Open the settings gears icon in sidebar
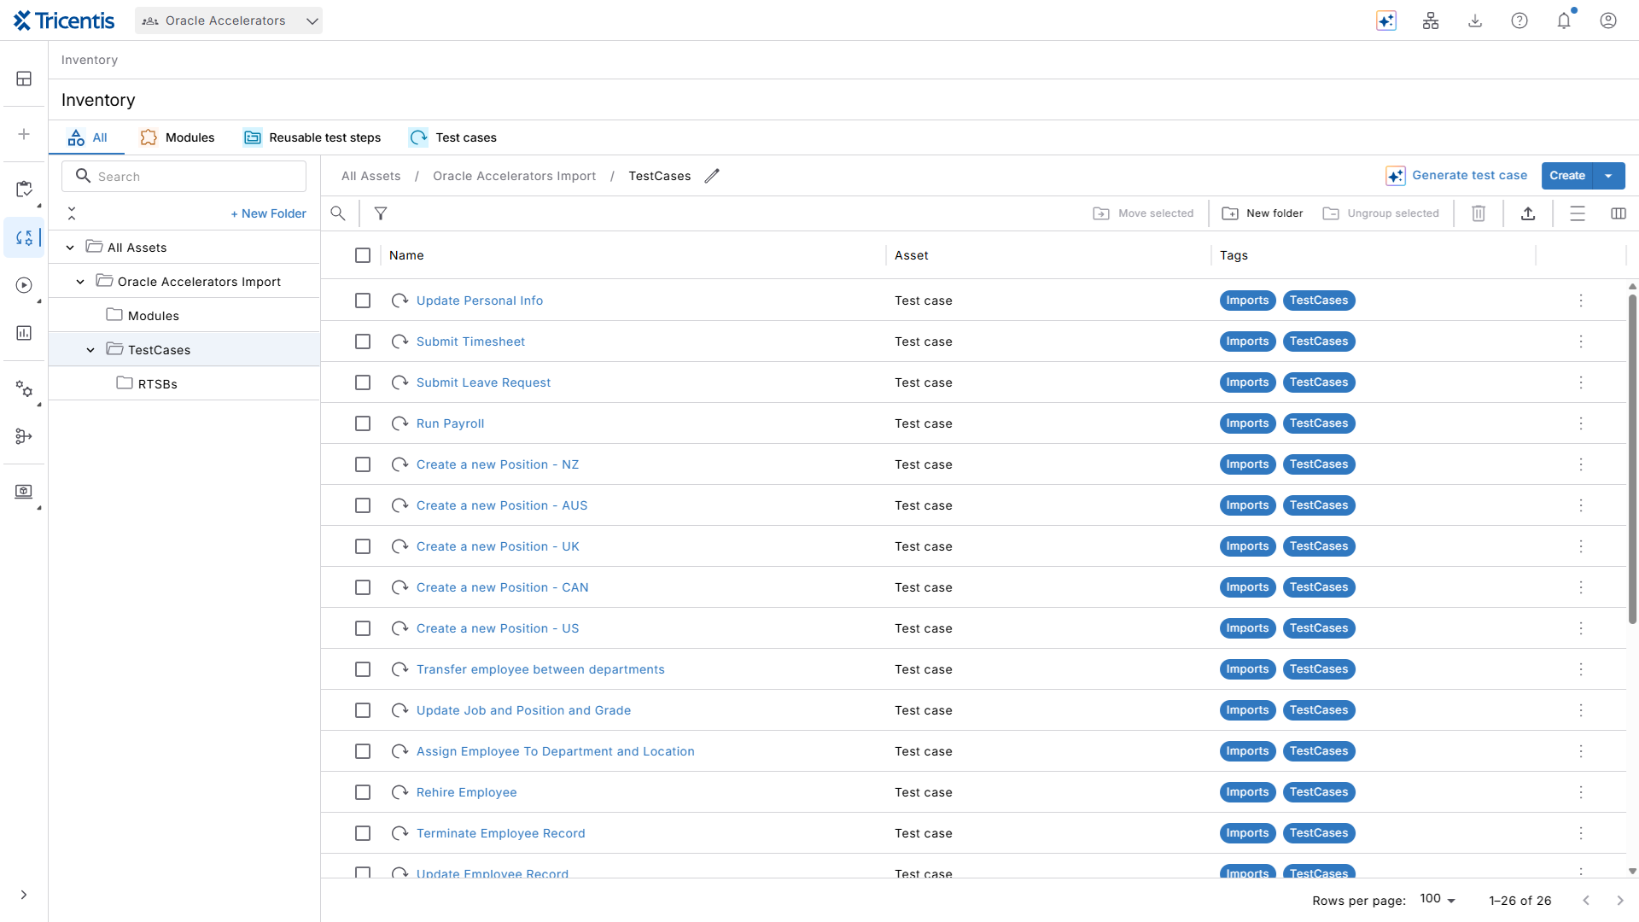The width and height of the screenshot is (1639, 922). [x=24, y=389]
